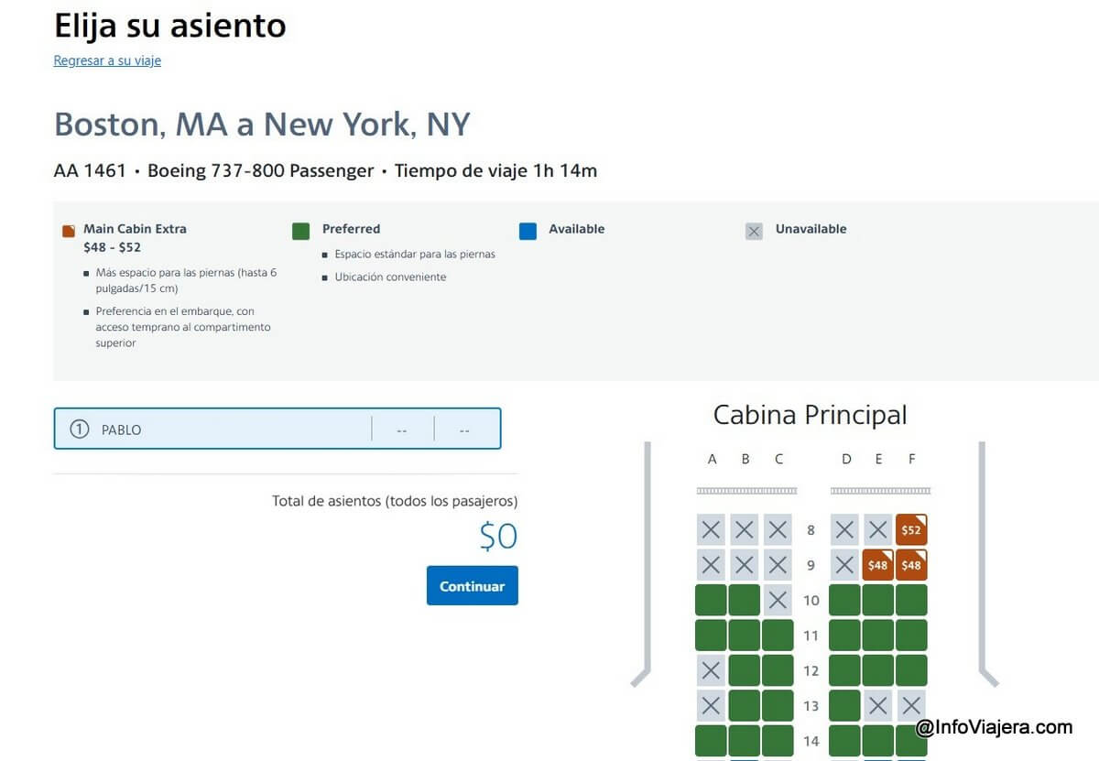This screenshot has height=761, width=1099.
Task: Select passenger PABLO row
Action: click(277, 429)
